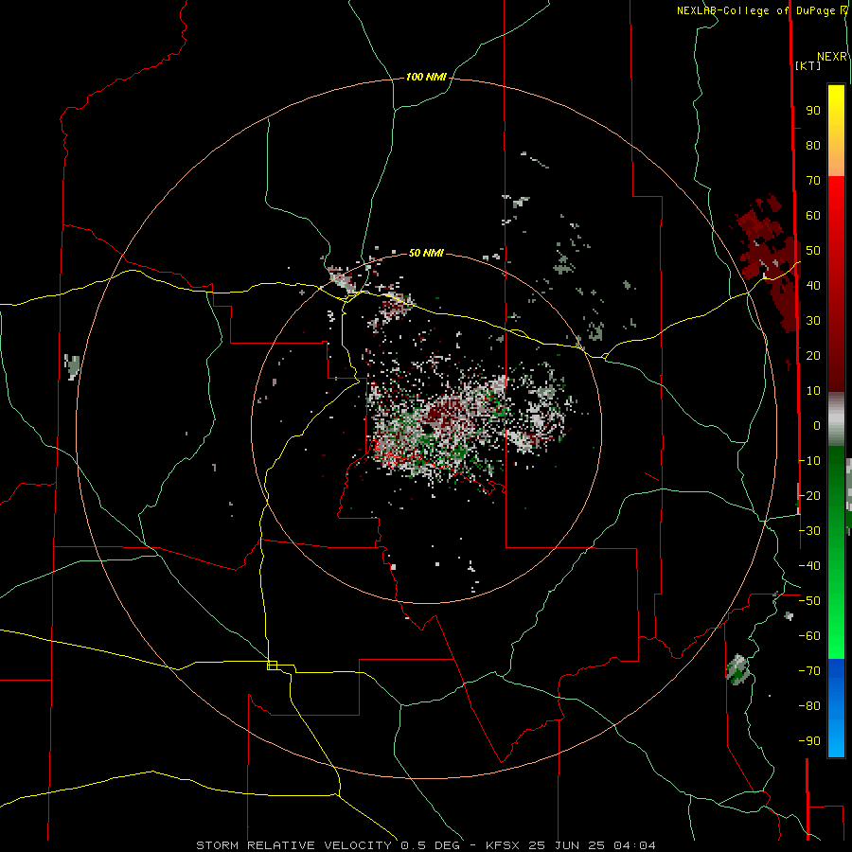Click the -70 value on velocity scale

coord(809,671)
